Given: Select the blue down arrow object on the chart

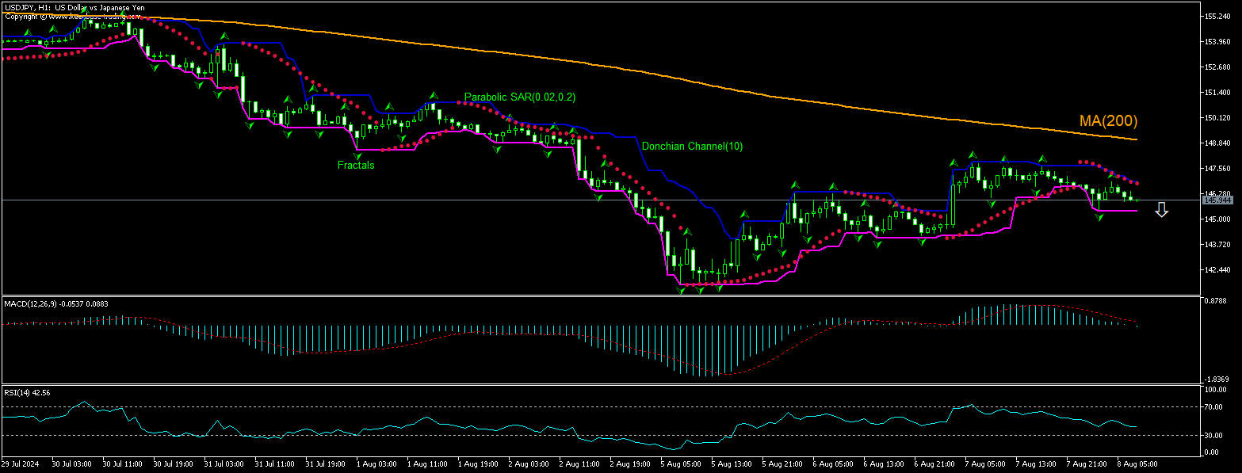Looking at the screenshot, I should (1162, 210).
